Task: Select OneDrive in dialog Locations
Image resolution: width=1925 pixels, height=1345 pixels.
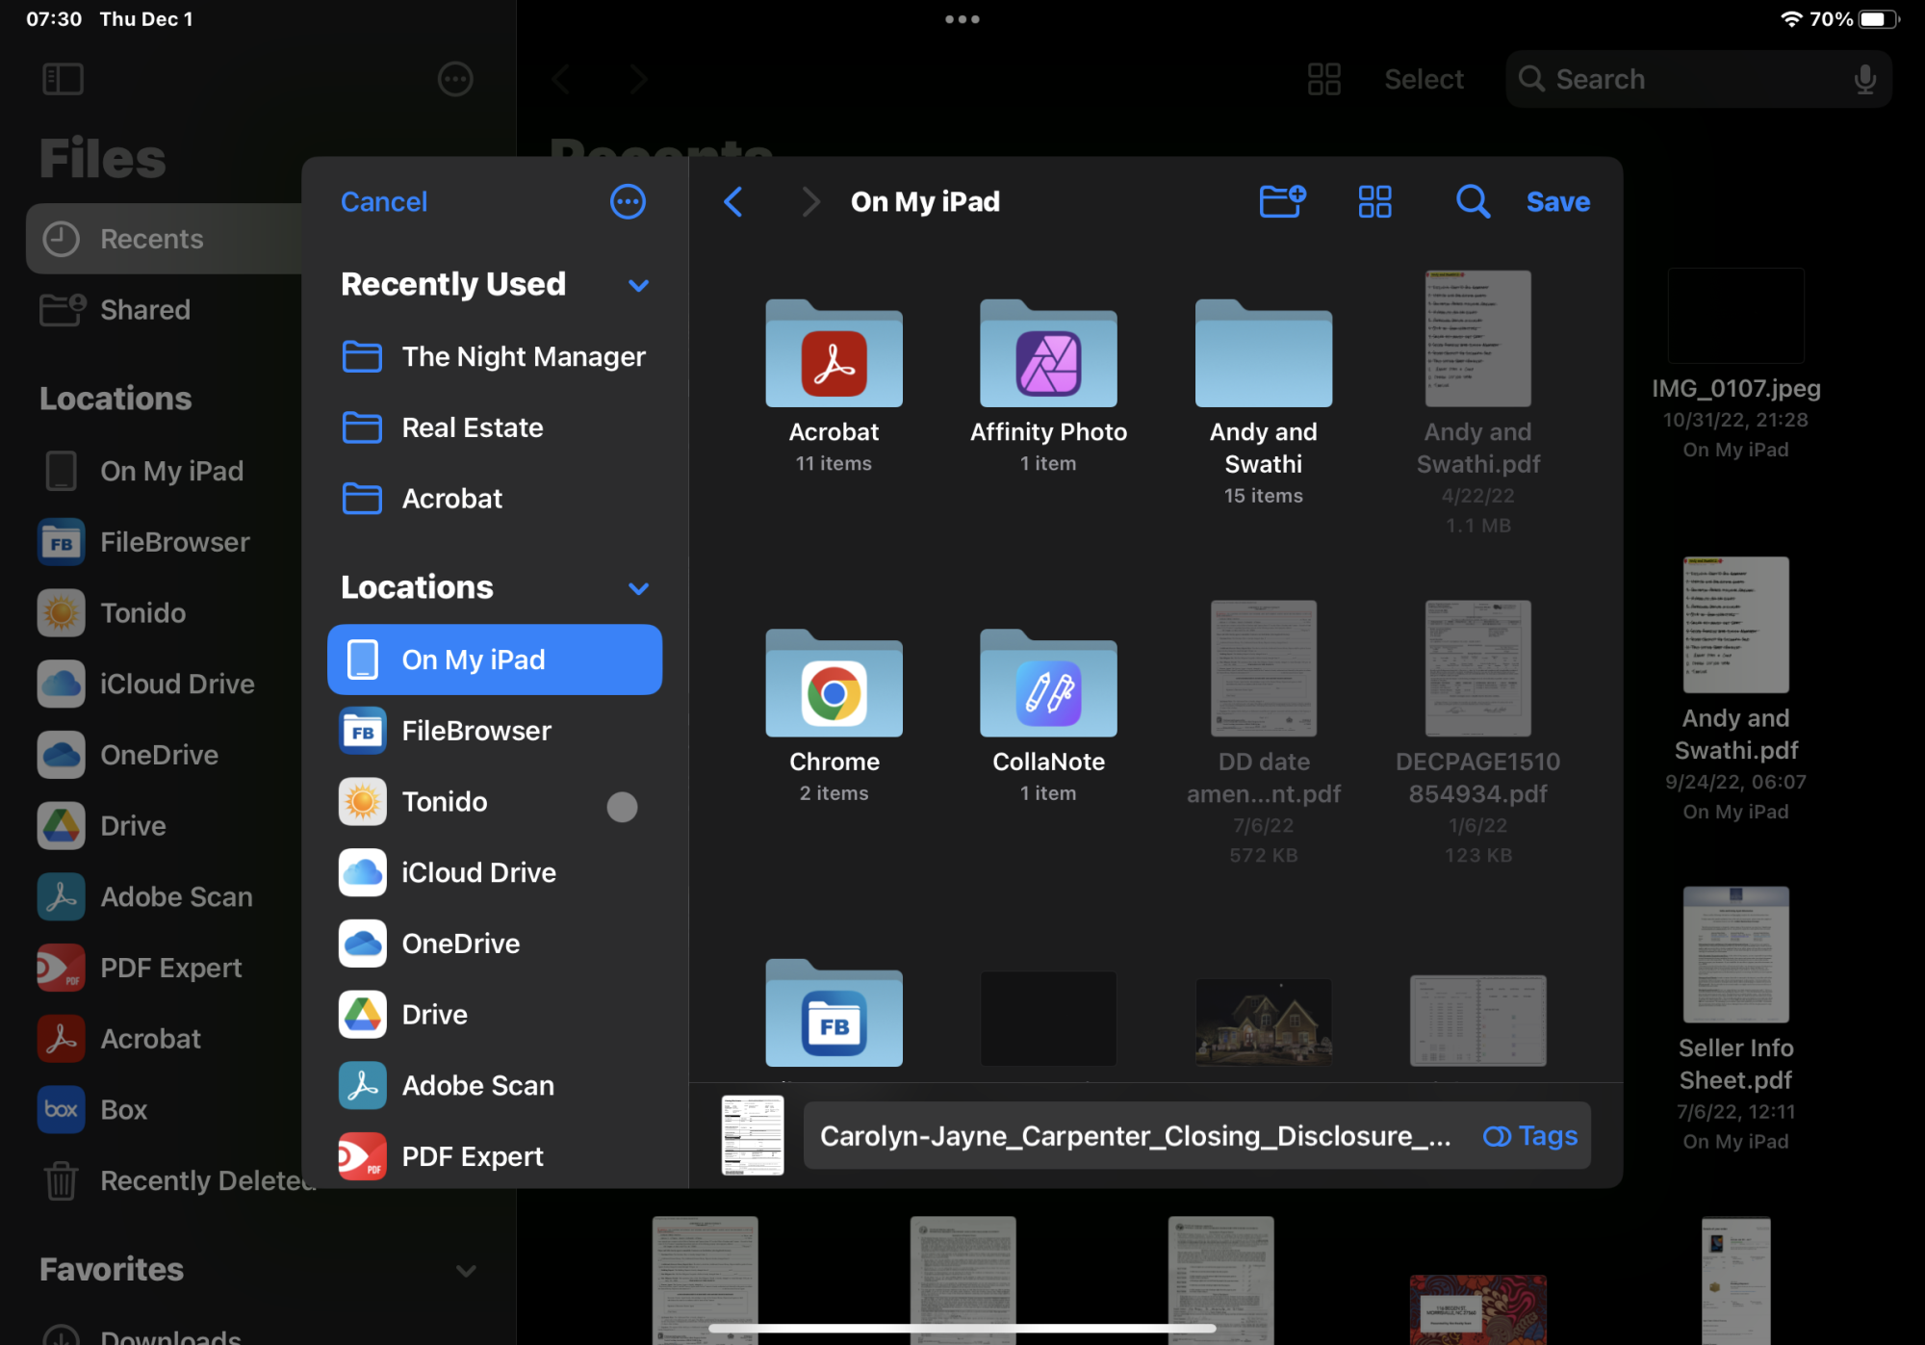Action: point(495,944)
